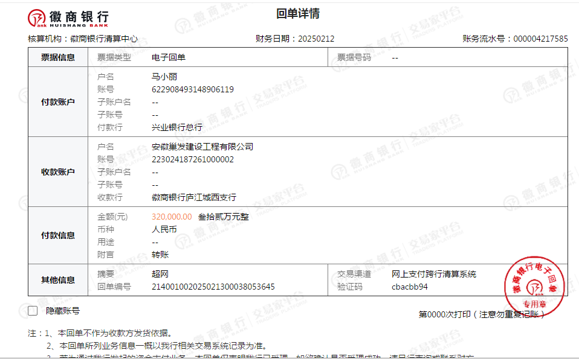Click the red electronic receipt seal stamp
The width and height of the screenshot is (579, 359).
pos(535,286)
